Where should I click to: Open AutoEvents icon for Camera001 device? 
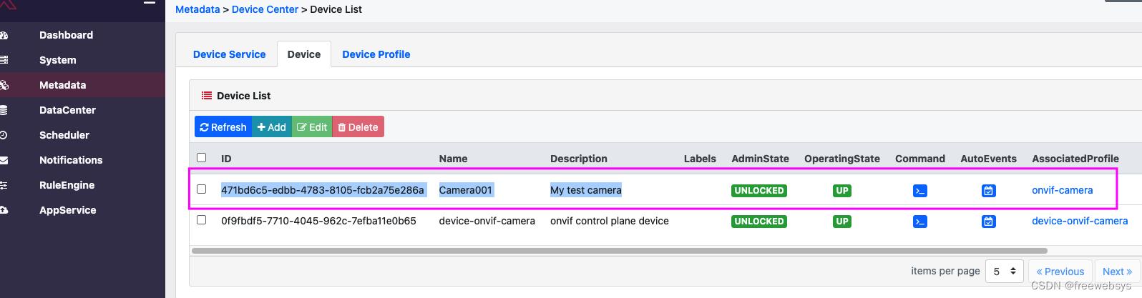tap(988, 191)
